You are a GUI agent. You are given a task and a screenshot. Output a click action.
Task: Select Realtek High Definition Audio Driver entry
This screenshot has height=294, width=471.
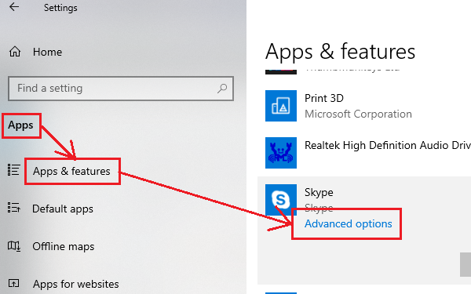click(388, 145)
